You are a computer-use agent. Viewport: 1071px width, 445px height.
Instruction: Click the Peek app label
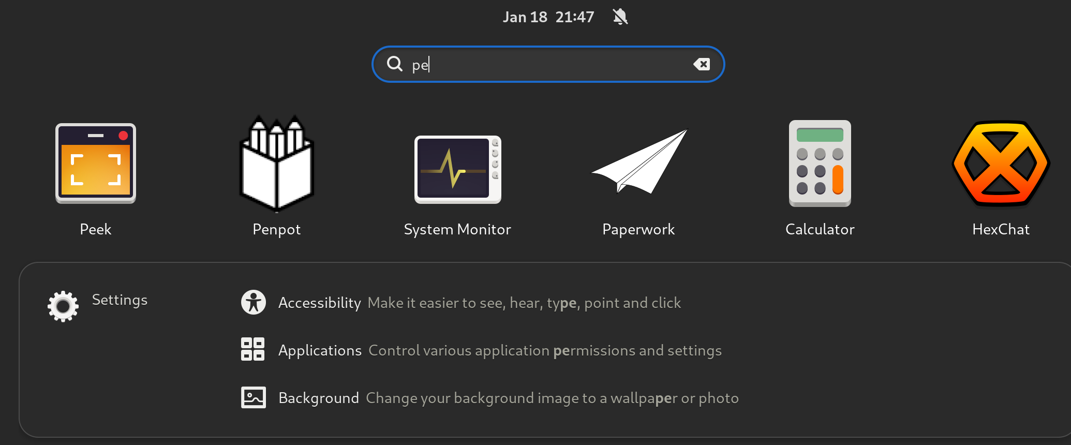pyautogui.click(x=96, y=229)
